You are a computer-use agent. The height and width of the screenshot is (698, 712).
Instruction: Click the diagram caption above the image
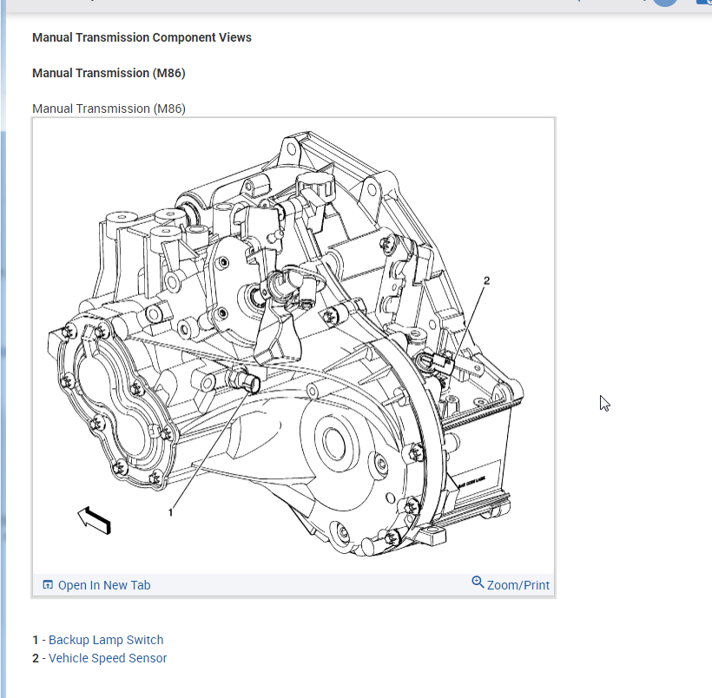(109, 109)
